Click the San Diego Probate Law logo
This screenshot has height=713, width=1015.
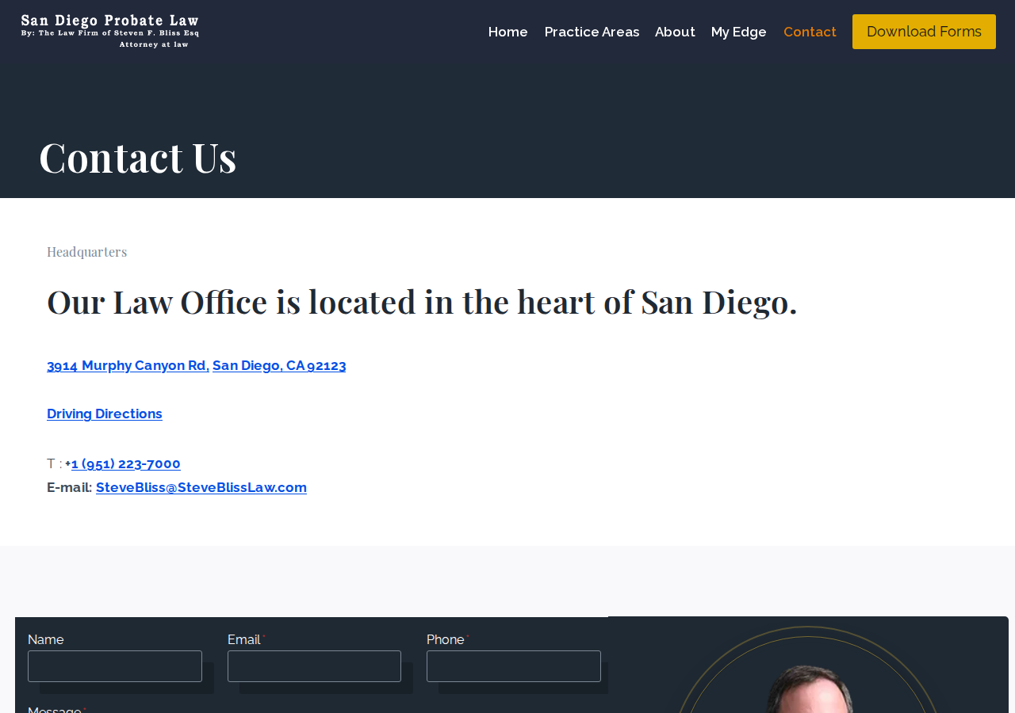(x=109, y=32)
